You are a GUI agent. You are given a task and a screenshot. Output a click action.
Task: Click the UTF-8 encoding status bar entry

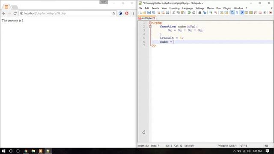(x=244, y=145)
